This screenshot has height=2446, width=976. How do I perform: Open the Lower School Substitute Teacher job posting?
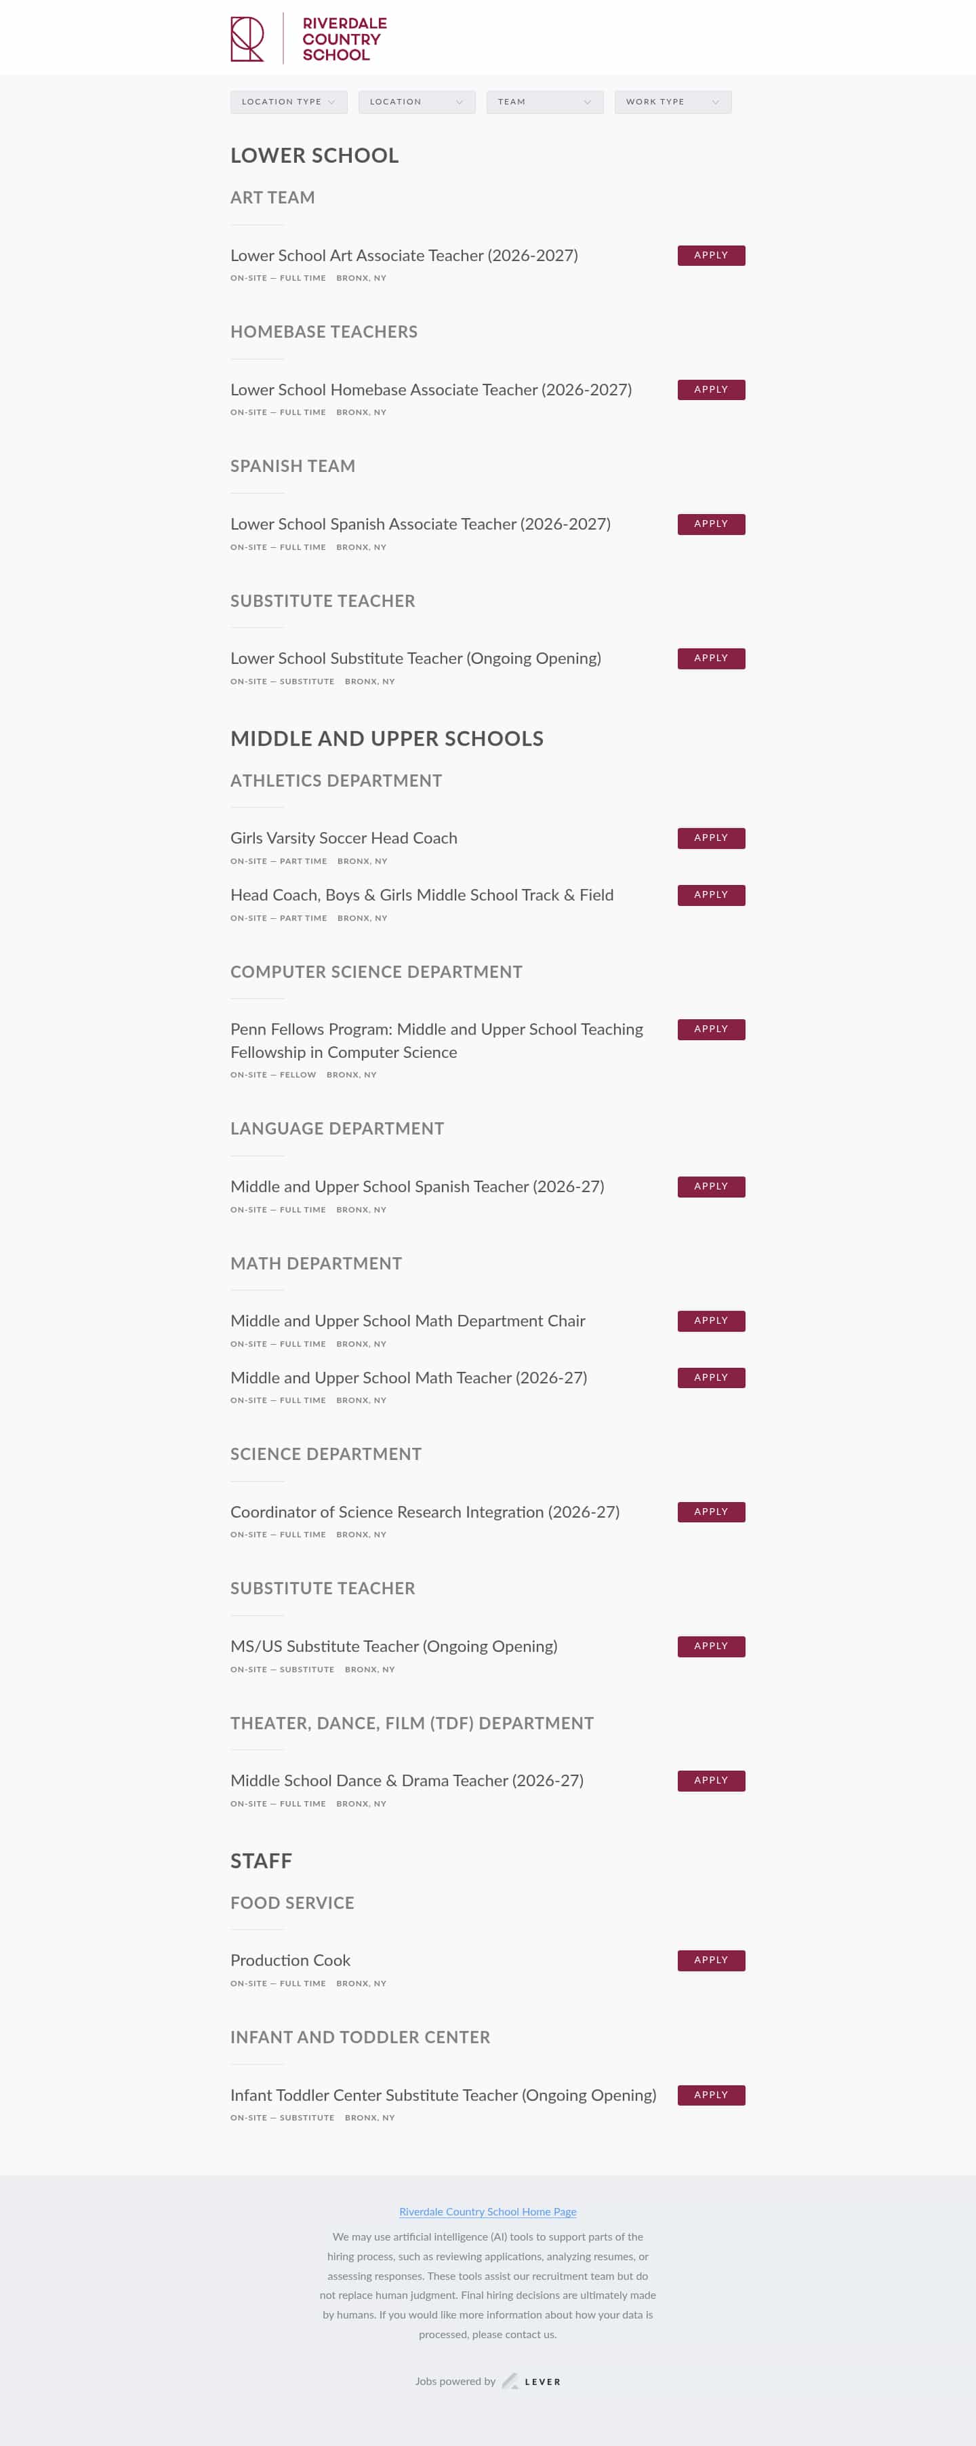click(x=416, y=658)
